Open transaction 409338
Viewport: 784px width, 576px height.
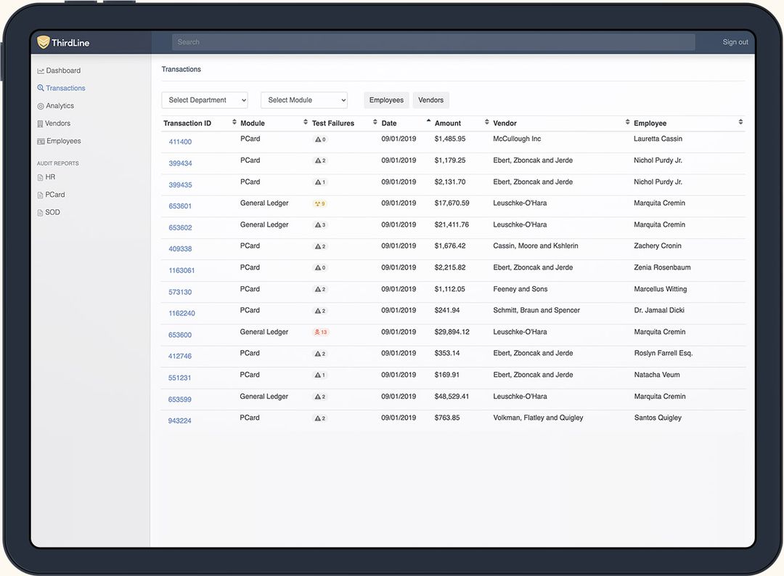[180, 249]
